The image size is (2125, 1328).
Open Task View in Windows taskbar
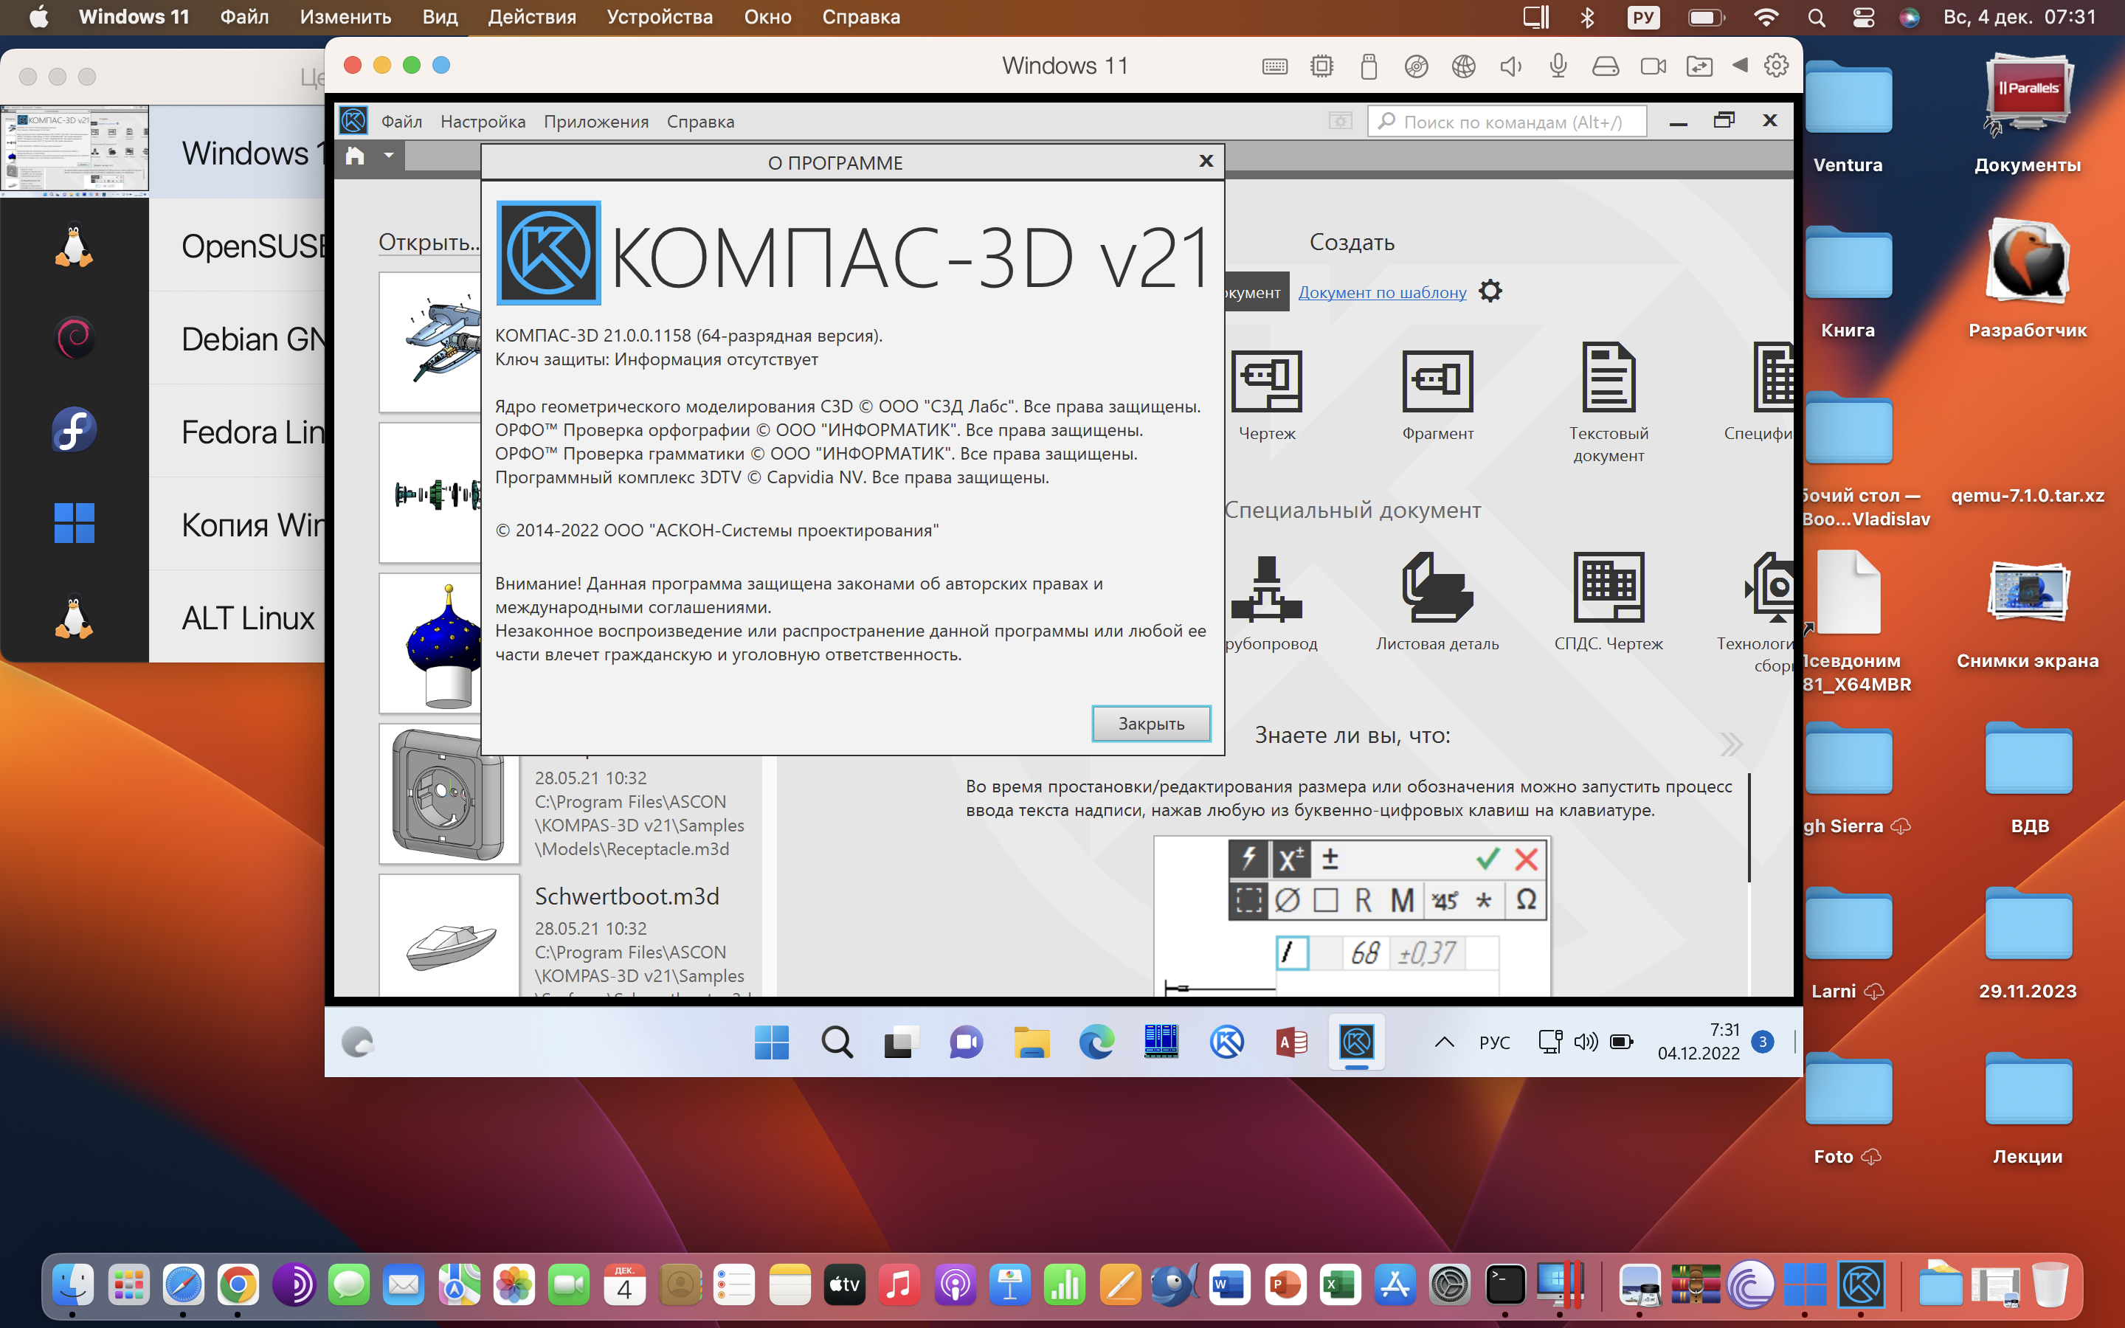click(x=900, y=1042)
